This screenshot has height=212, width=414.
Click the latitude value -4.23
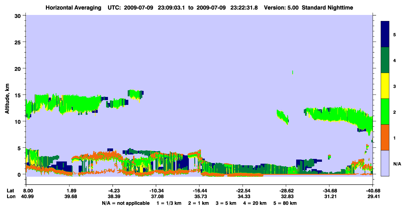113,191
